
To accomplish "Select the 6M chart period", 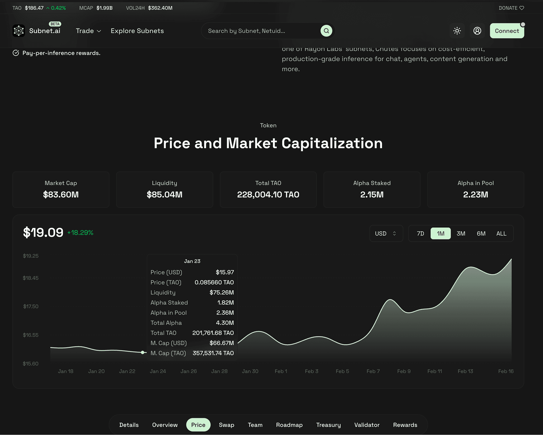I will pos(481,233).
